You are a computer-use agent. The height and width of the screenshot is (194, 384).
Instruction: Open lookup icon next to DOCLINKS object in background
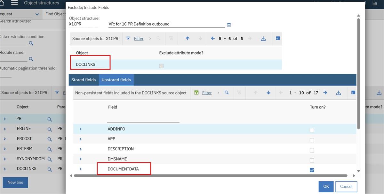click(50, 169)
